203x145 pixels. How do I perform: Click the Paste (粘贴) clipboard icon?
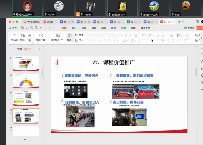[23, 35]
